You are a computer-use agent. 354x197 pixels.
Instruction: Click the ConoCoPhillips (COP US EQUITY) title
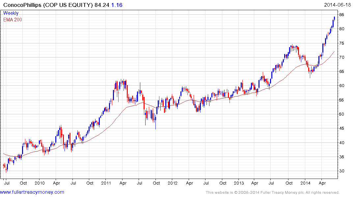[48, 5]
